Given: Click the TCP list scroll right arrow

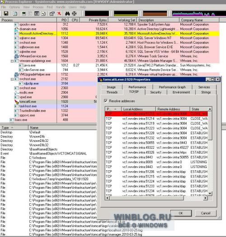Looking at the screenshot, I should 206,198.
